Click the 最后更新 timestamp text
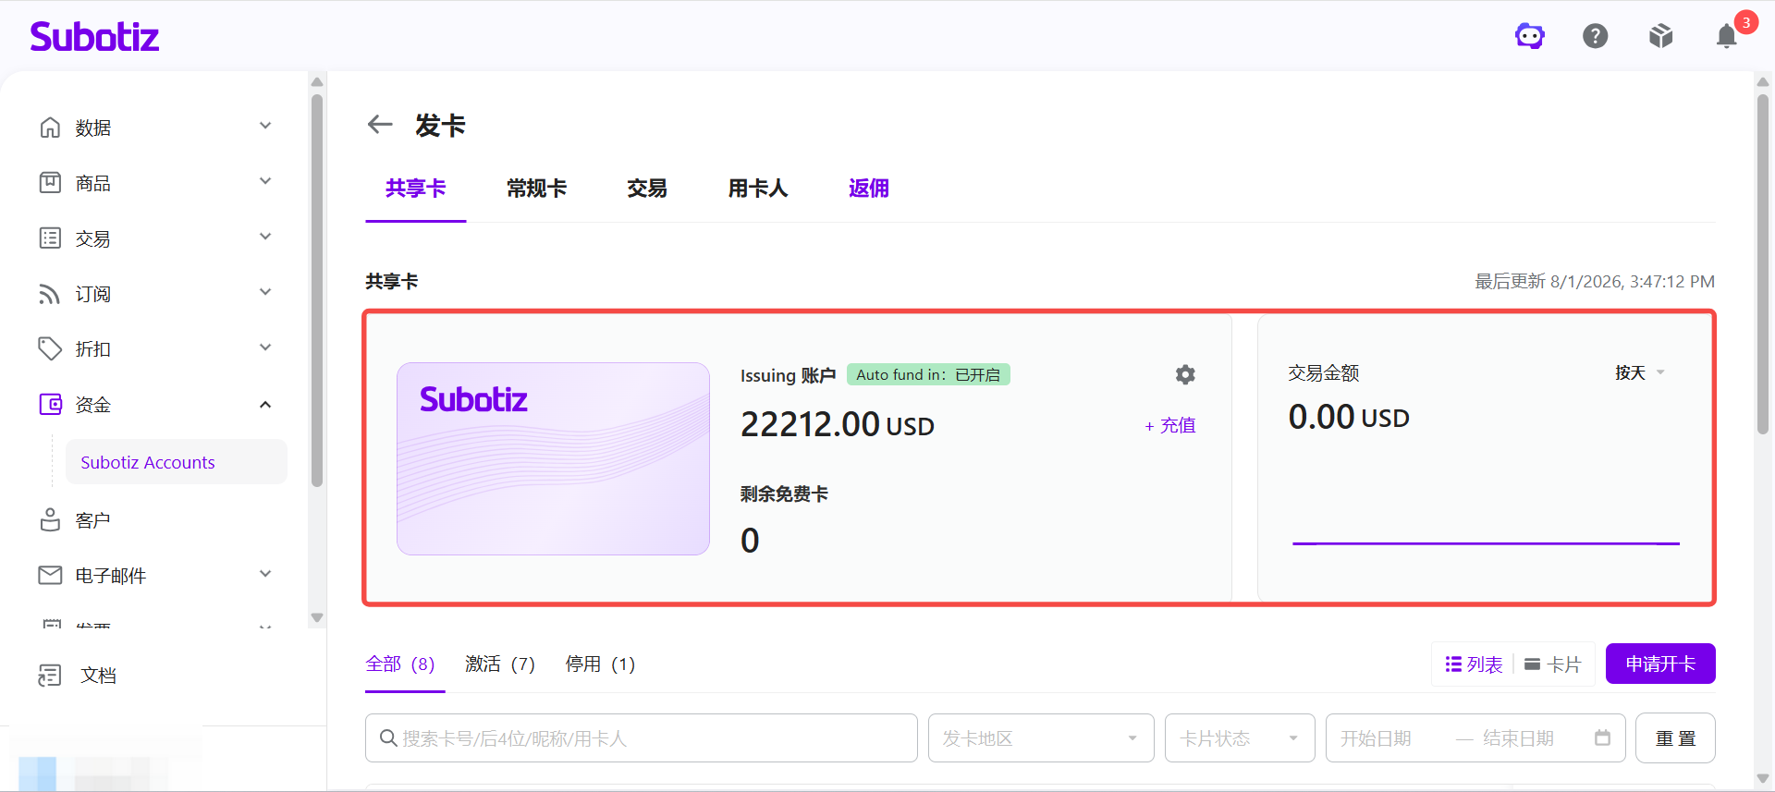Viewport: 1775px width, 792px height. [1595, 281]
